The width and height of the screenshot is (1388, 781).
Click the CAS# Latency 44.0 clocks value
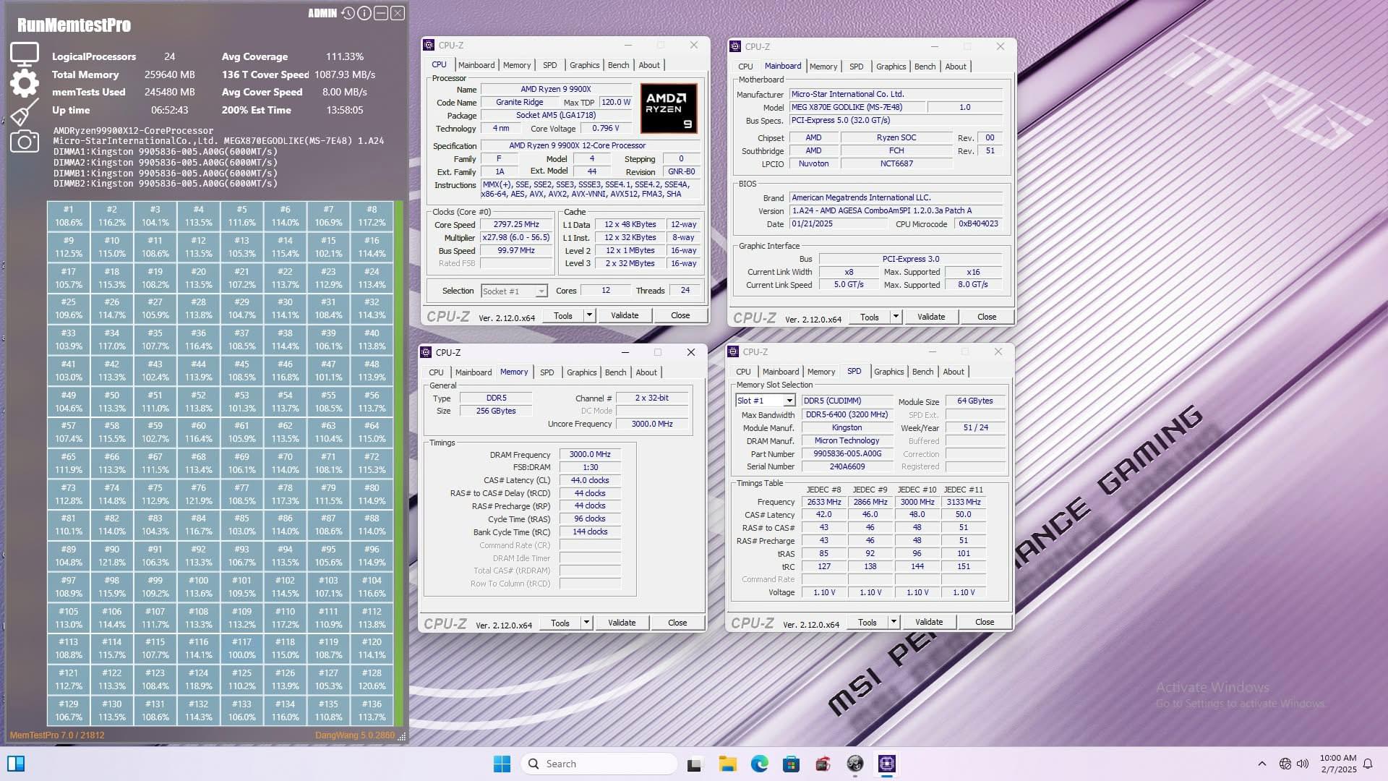590,480
